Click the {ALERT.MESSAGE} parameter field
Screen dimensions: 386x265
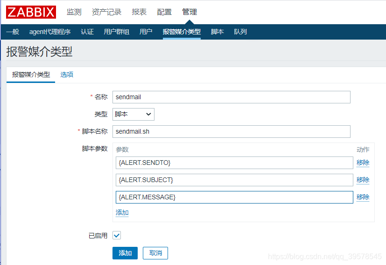(x=234, y=197)
